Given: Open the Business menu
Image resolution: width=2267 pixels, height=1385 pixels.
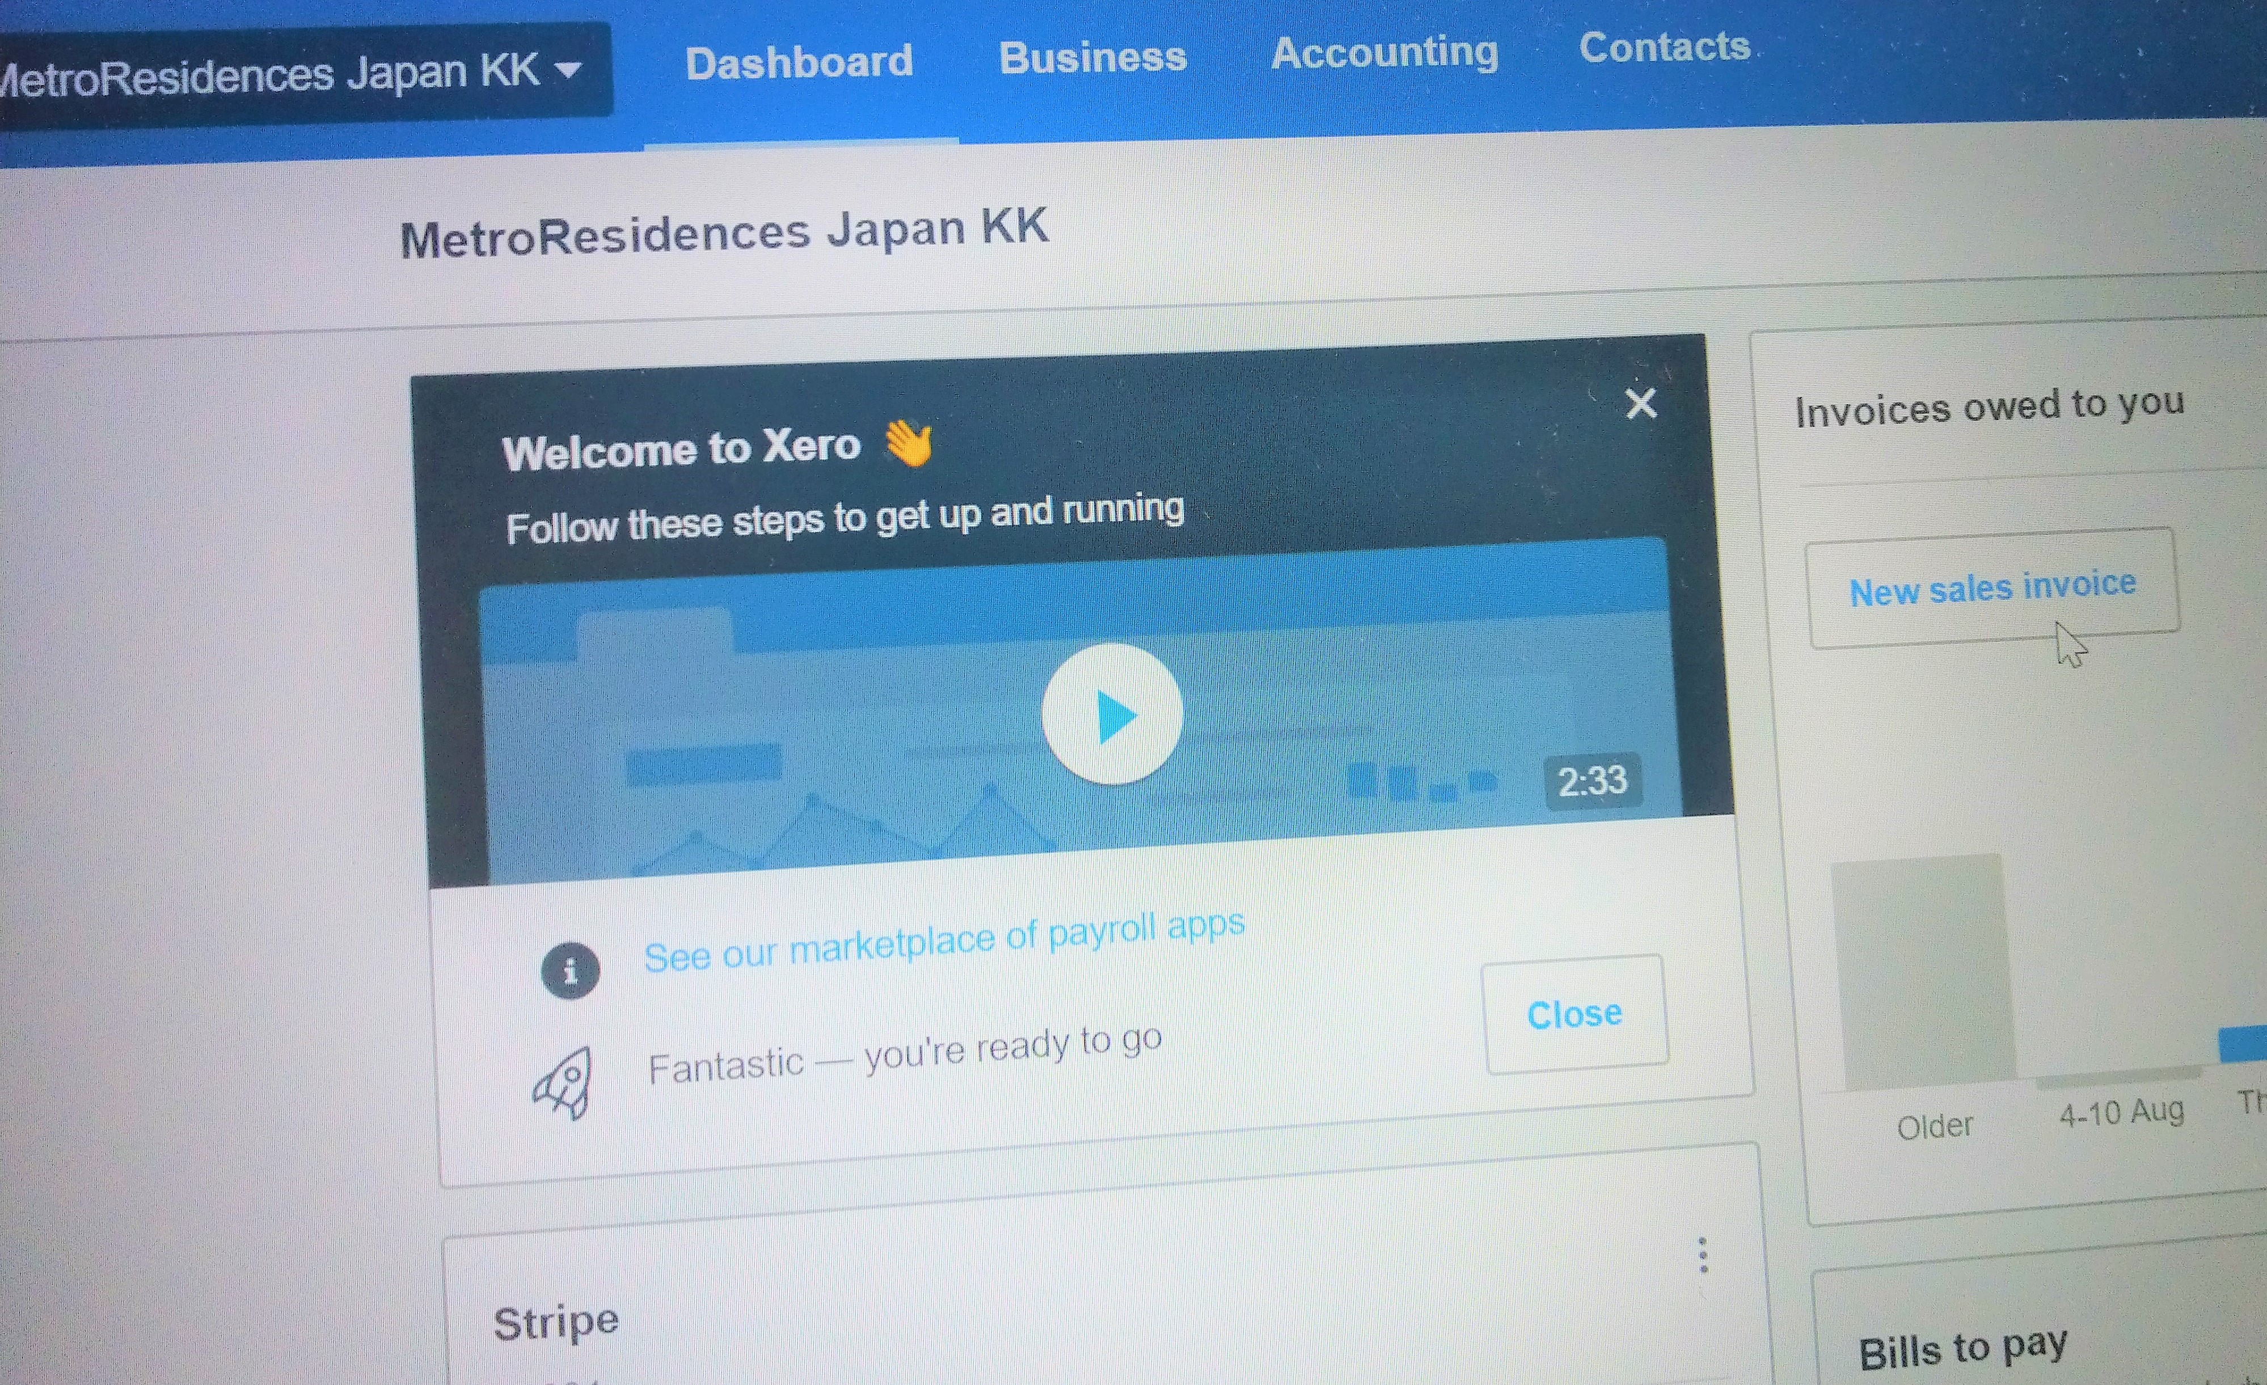Looking at the screenshot, I should [x=1093, y=57].
